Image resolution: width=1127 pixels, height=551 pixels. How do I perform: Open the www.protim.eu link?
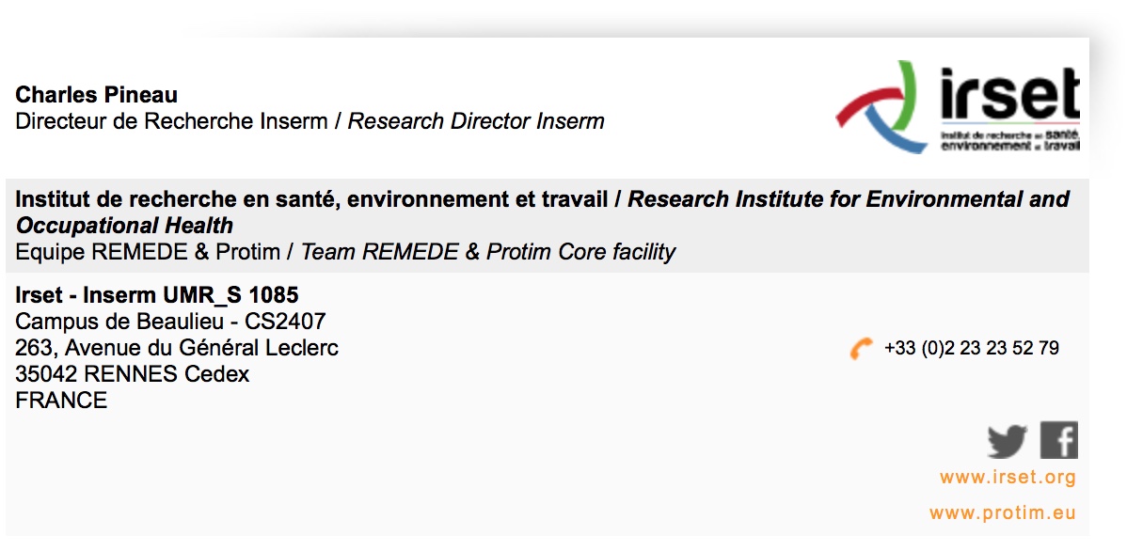1002,513
